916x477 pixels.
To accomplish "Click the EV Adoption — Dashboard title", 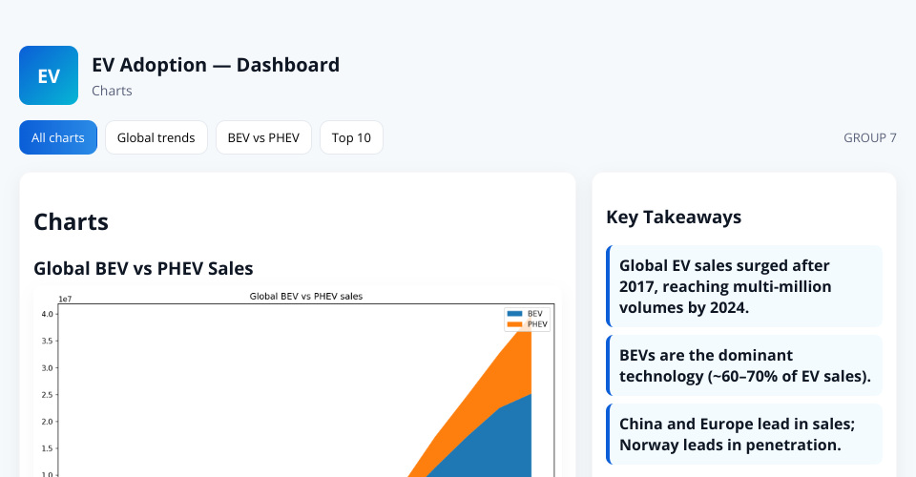I will (216, 65).
